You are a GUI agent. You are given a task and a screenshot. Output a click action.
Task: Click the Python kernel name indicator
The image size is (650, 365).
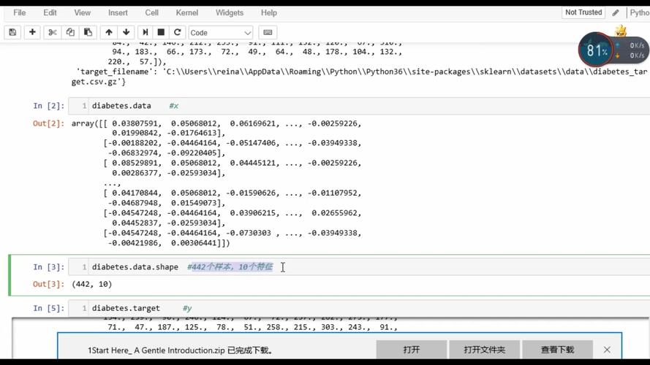pos(639,12)
